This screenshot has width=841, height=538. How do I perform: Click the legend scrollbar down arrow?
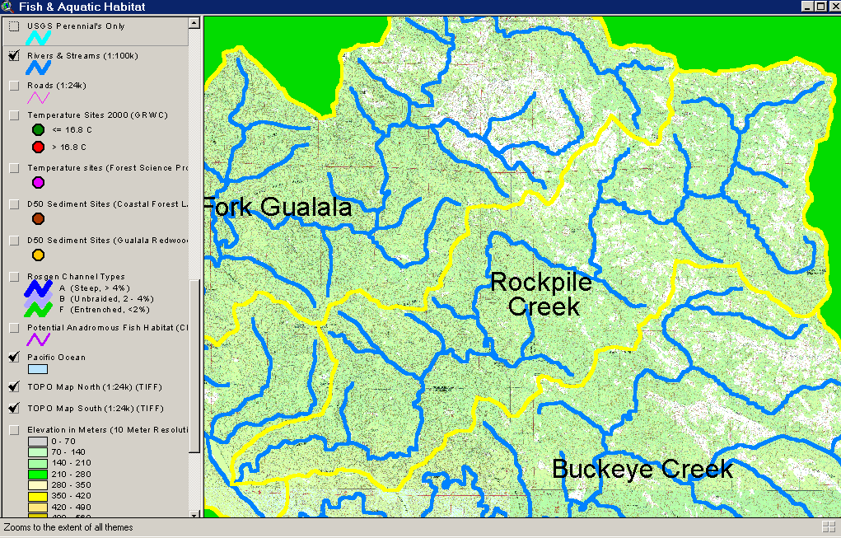pyautogui.click(x=194, y=514)
